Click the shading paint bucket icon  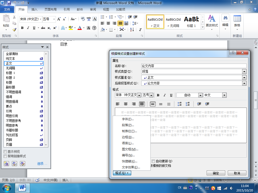103,30
